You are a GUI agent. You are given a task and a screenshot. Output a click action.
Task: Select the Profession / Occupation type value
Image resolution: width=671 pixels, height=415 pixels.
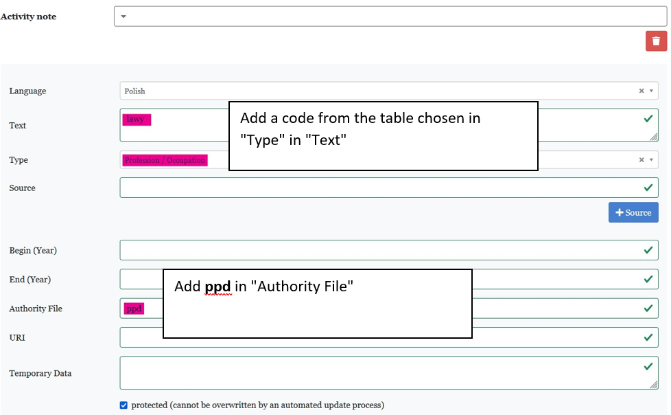coord(165,160)
